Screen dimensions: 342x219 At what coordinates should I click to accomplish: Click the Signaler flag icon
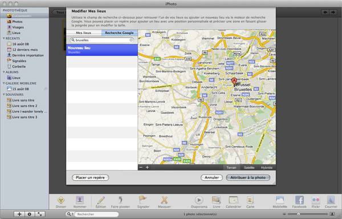pos(143,200)
